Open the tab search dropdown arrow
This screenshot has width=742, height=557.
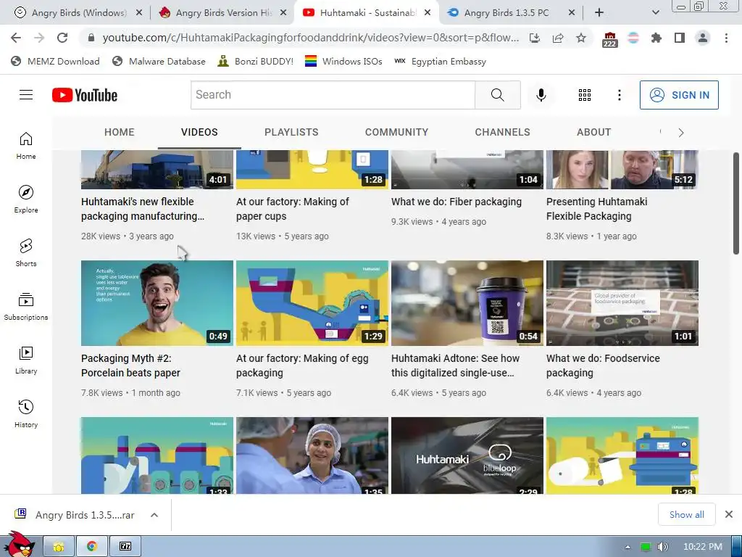pyautogui.click(x=655, y=13)
